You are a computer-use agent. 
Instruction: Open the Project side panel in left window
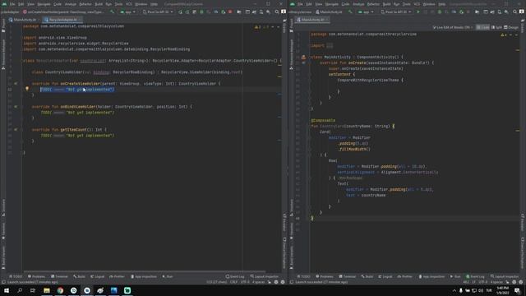pos(3,26)
